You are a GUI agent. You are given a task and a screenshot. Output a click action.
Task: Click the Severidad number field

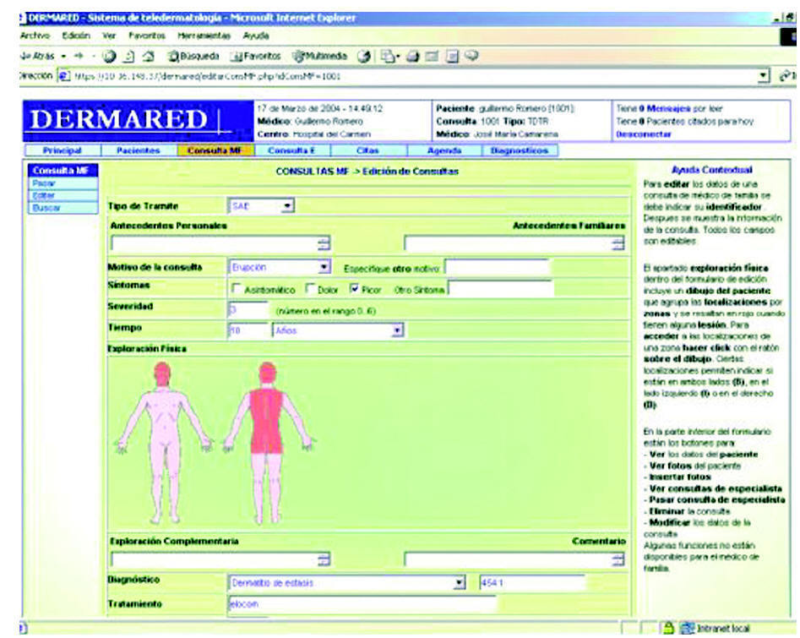[x=248, y=310]
